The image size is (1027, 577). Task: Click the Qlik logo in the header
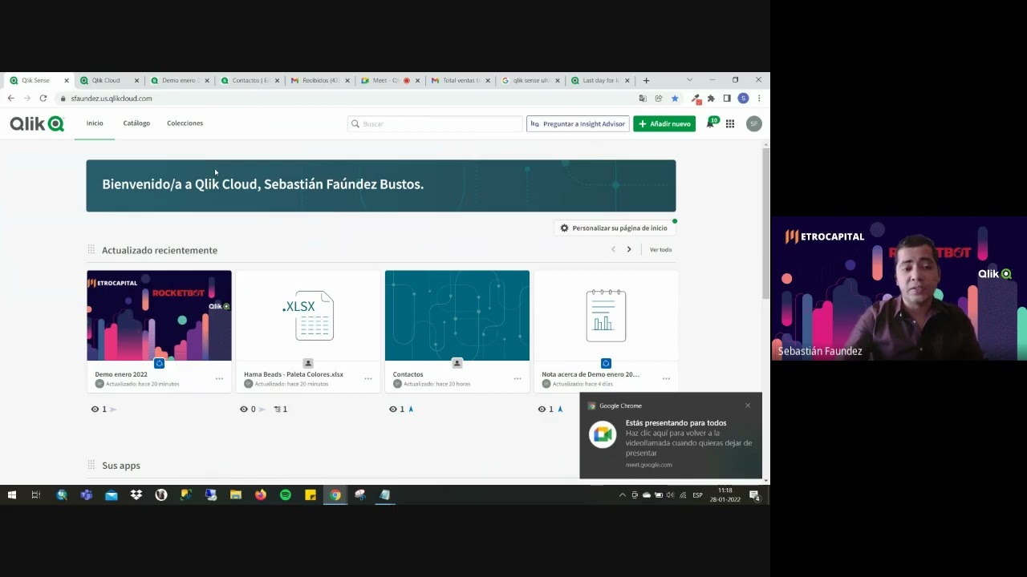click(37, 123)
